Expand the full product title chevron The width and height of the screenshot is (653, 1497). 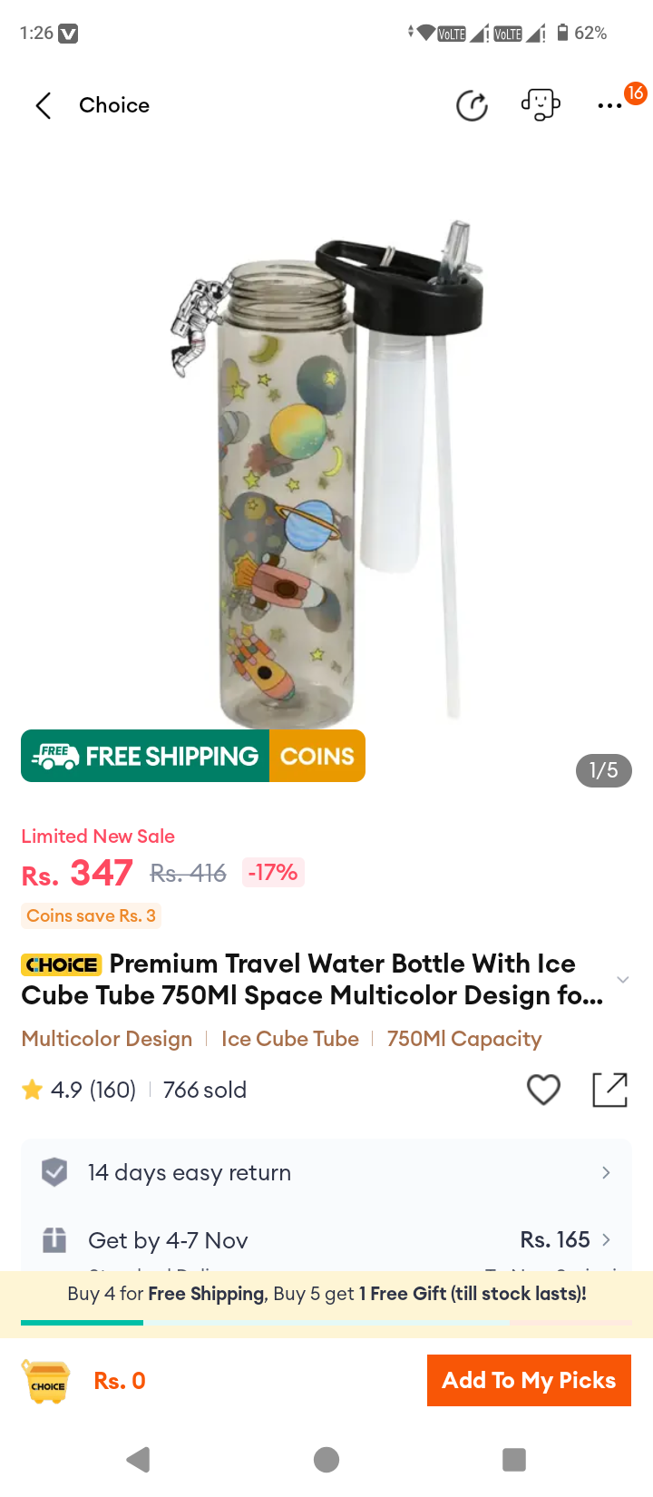click(622, 980)
